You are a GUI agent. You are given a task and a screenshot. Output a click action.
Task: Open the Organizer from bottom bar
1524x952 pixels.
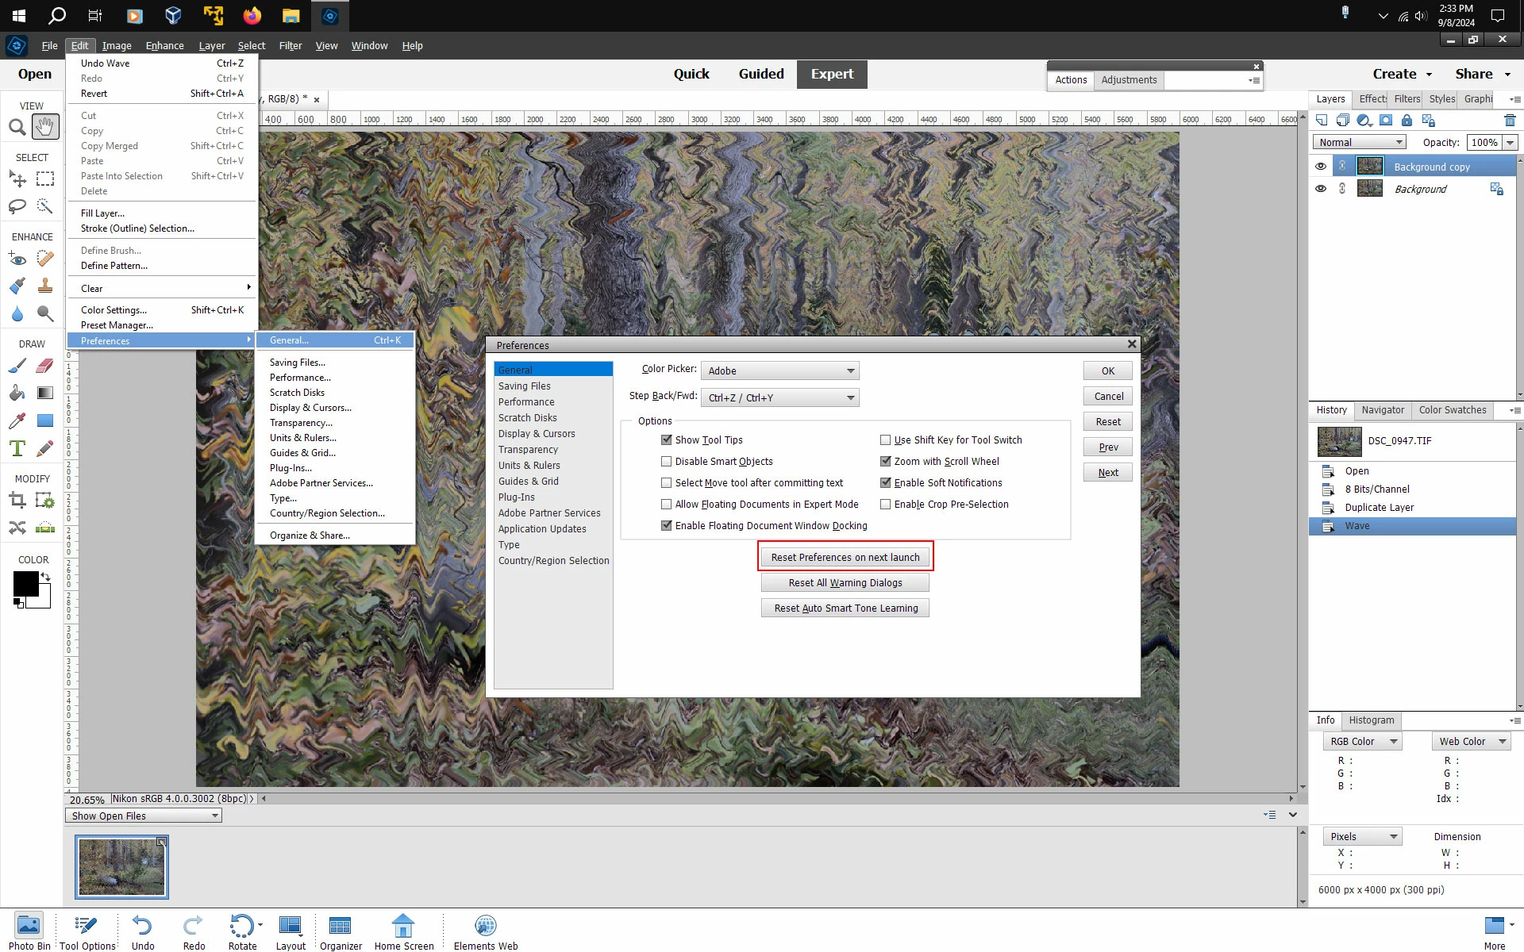341,931
